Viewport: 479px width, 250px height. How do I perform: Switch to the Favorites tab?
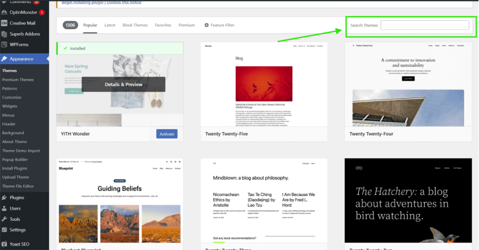(163, 26)
